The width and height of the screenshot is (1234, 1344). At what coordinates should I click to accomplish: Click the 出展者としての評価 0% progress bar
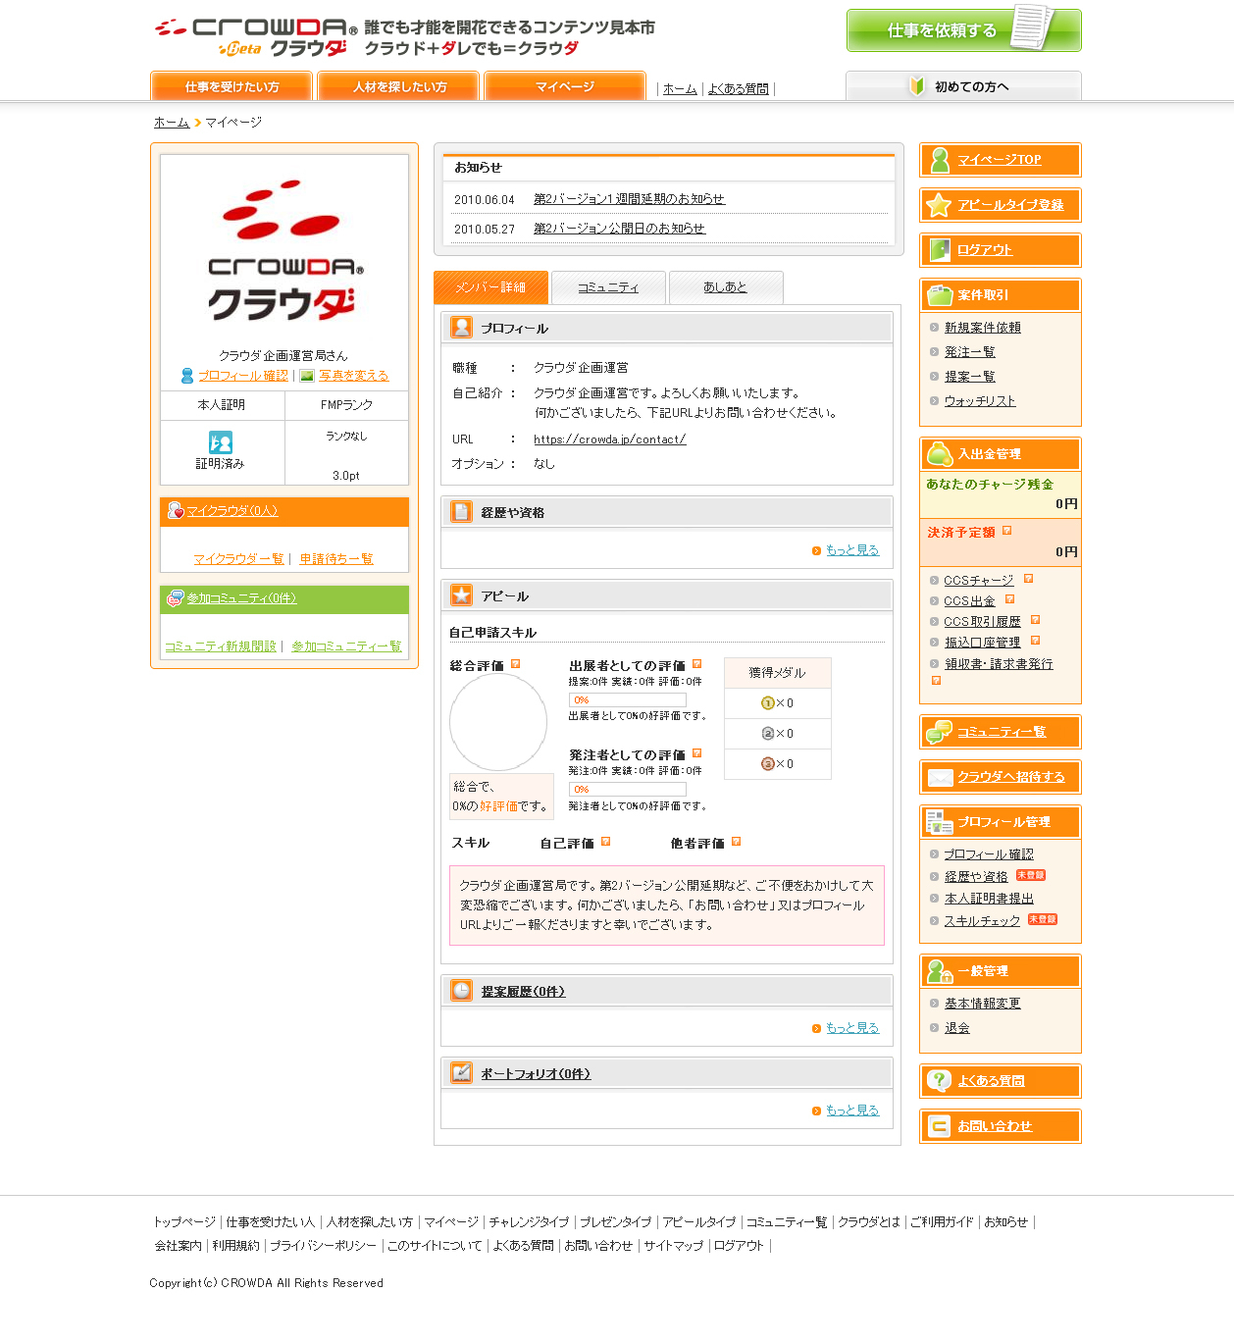[x=628, y=699]
